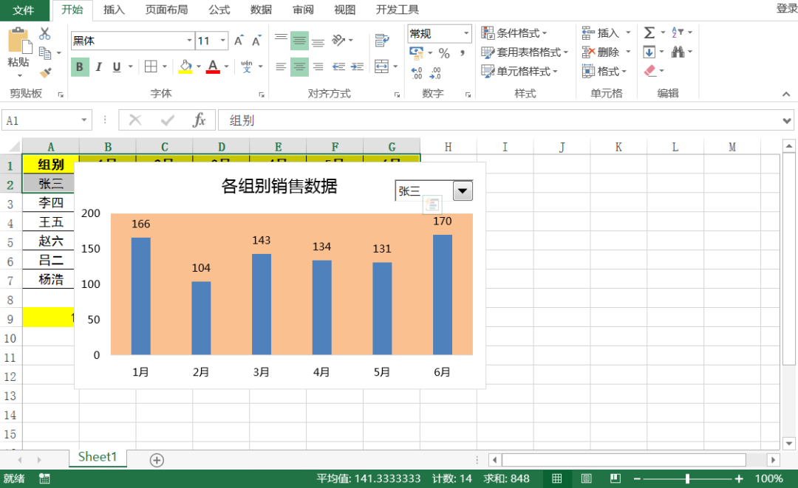Open the font size dropdown
Image resolution: width=798 pixels, height=488 pixels.
(223, 40)
